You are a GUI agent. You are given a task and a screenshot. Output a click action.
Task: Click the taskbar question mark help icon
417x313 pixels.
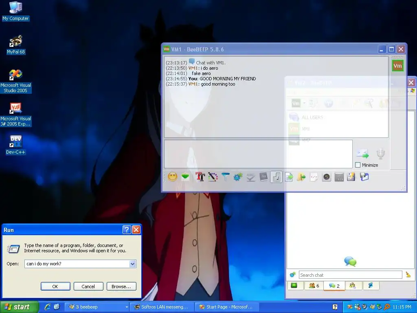pos(335,307)
